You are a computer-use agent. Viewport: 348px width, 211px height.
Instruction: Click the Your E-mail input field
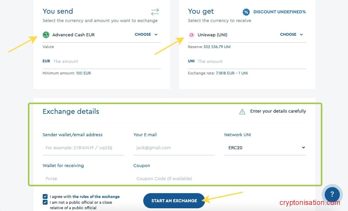(174, 148)
